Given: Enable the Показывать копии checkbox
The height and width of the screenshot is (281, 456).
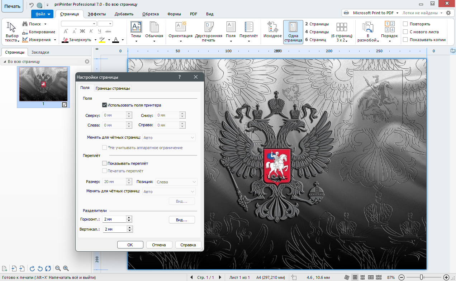Looking at the screenshot, I should [x=405, y=40].
